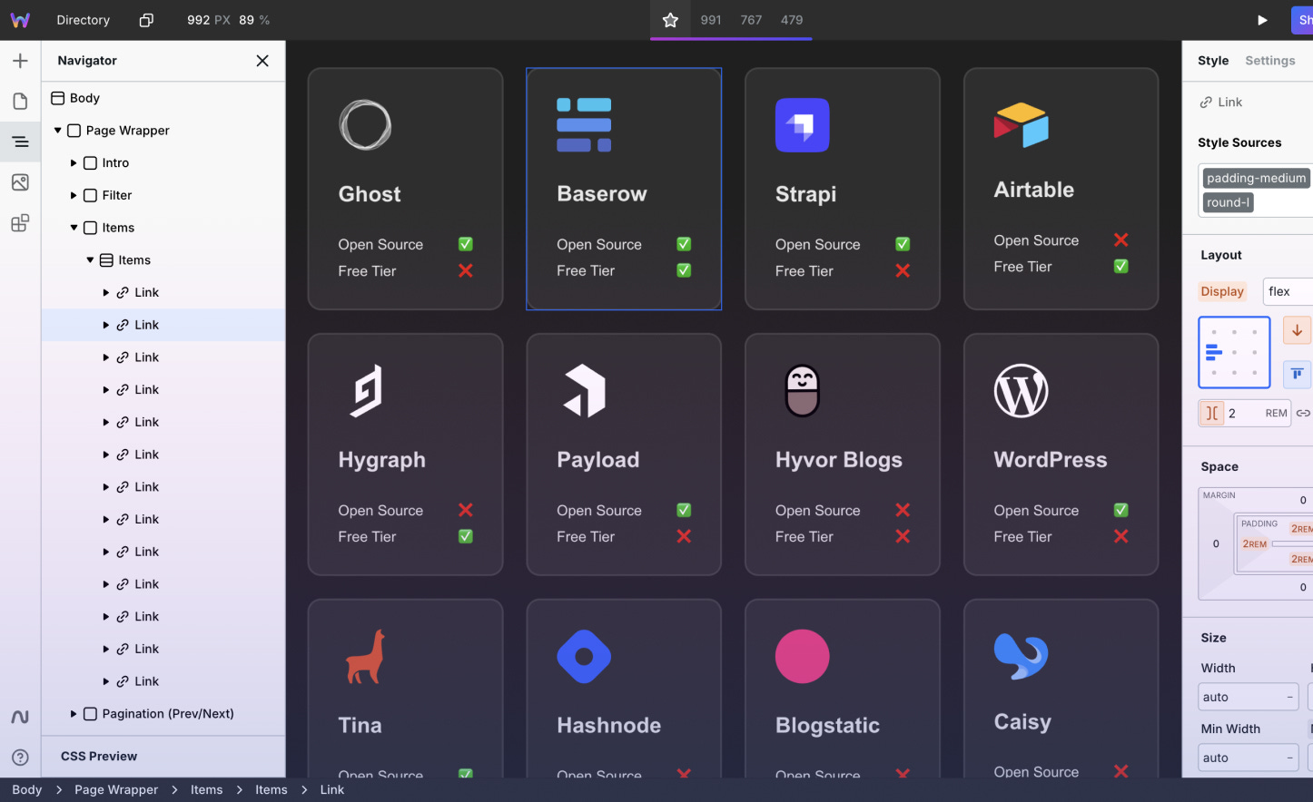Image resolution: width=1313 pixels, height=802 pixels.
Task: Click the left padding 2REM value
Action: [1255, 543]
